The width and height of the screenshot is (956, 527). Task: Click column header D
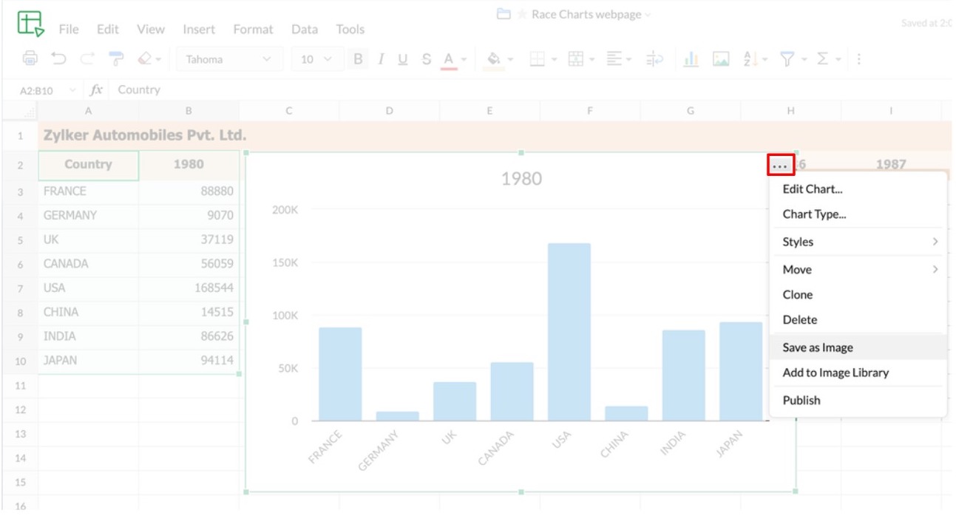(389, 111)
